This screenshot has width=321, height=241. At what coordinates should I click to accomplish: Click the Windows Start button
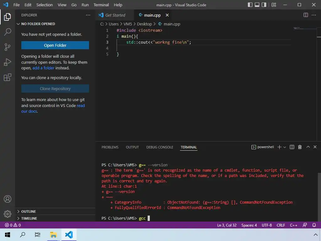8,235
